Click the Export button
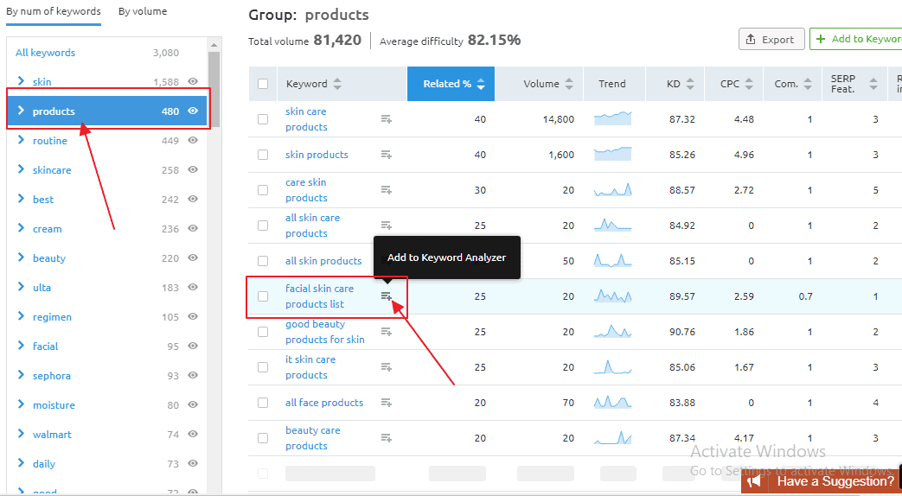This screenshot has height=496, width=902. coord(771,39)
